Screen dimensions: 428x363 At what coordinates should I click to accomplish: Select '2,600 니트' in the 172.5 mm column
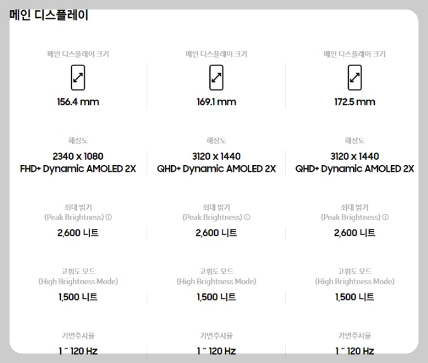(x=355, y=233)
